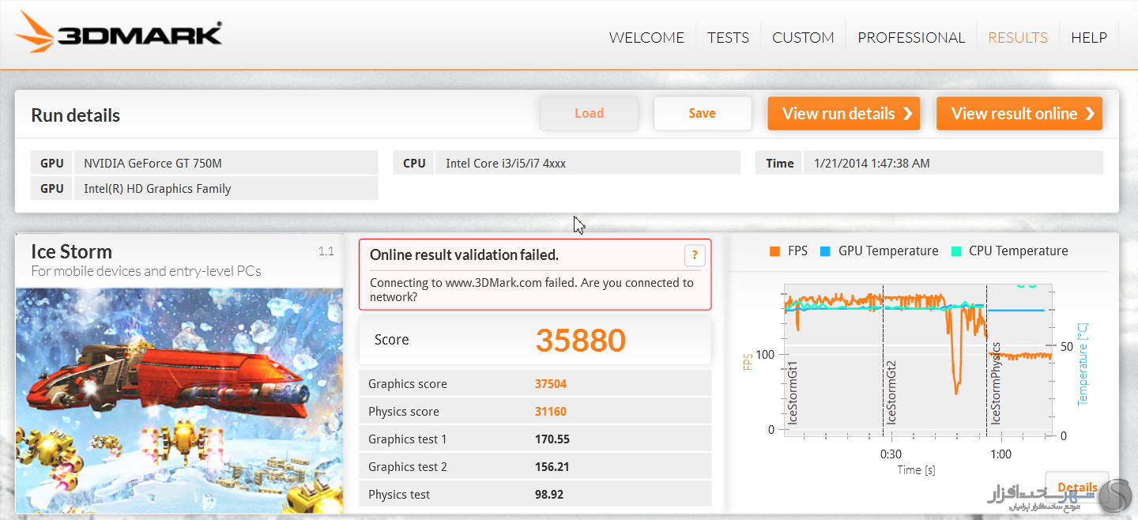Click the Ice Storm preview thumbnail
The height and width of the screenshot is (520, 1138).
point(179,399)
